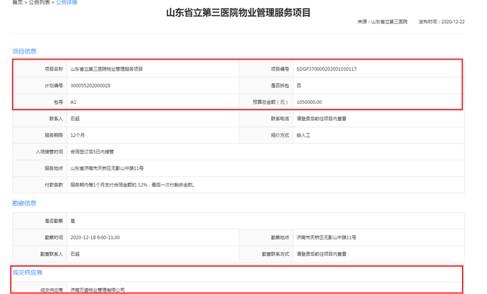The width and height of the screenshot is (487, 294).
Task: Go to 公告列表 in the breadcrumb
Action: coord(40,2)
